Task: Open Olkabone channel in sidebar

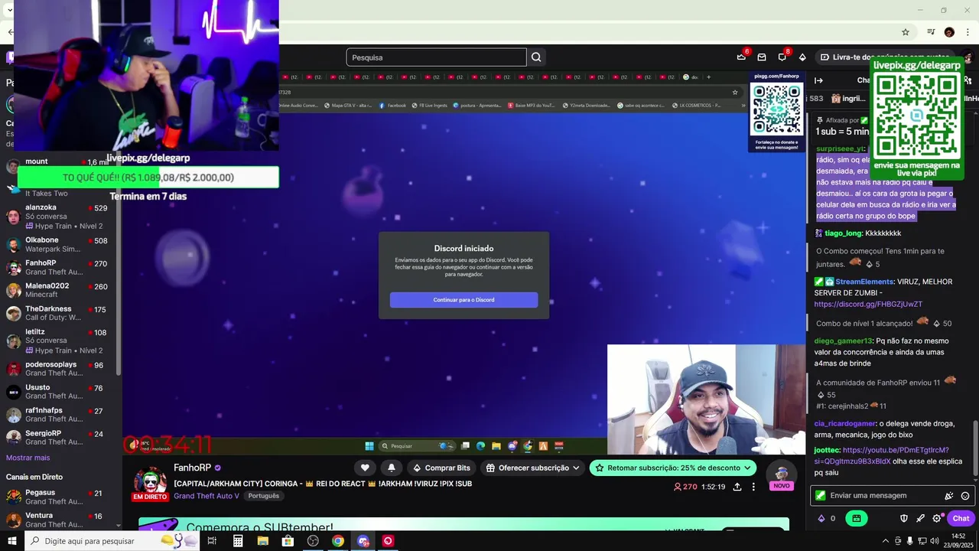Action: pyautogui.click(x=60, y=245)
